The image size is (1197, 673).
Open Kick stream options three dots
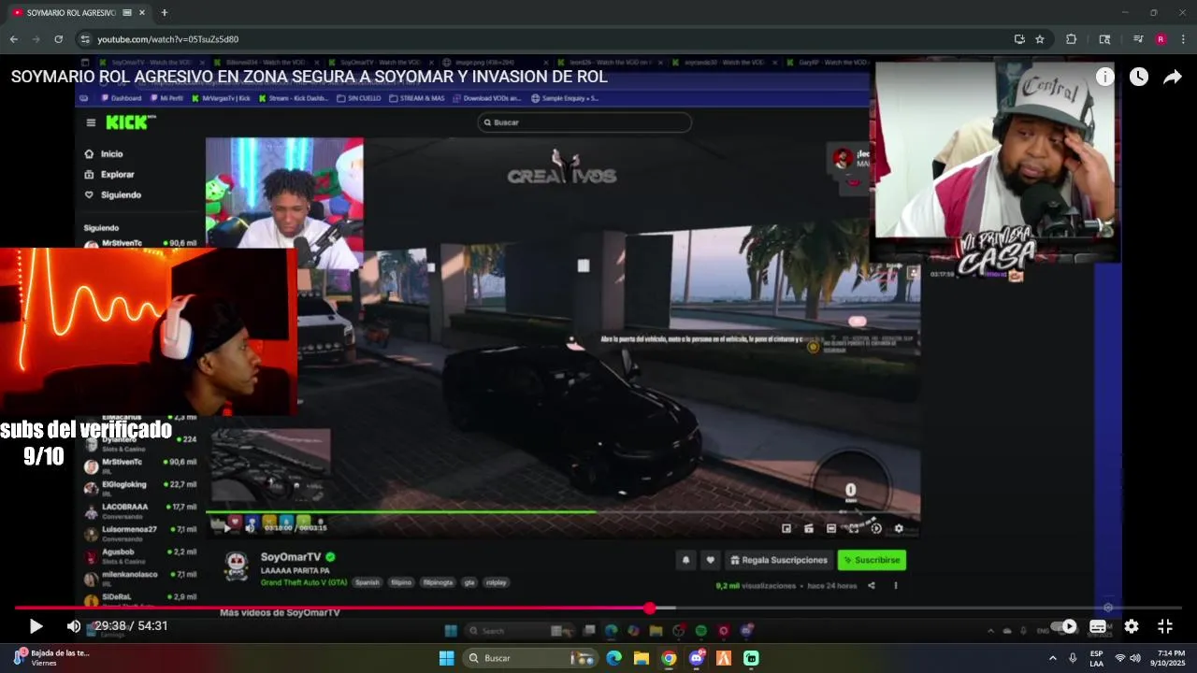tap(895, 586)
